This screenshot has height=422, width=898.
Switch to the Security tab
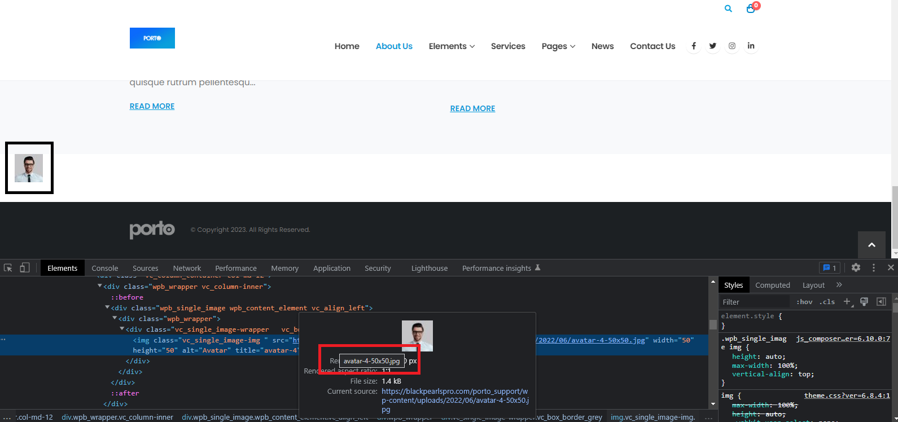378,268
